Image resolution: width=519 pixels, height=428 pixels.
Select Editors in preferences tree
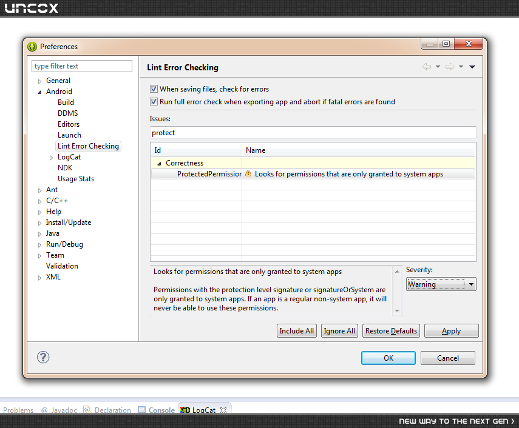(x=69, y=124)
